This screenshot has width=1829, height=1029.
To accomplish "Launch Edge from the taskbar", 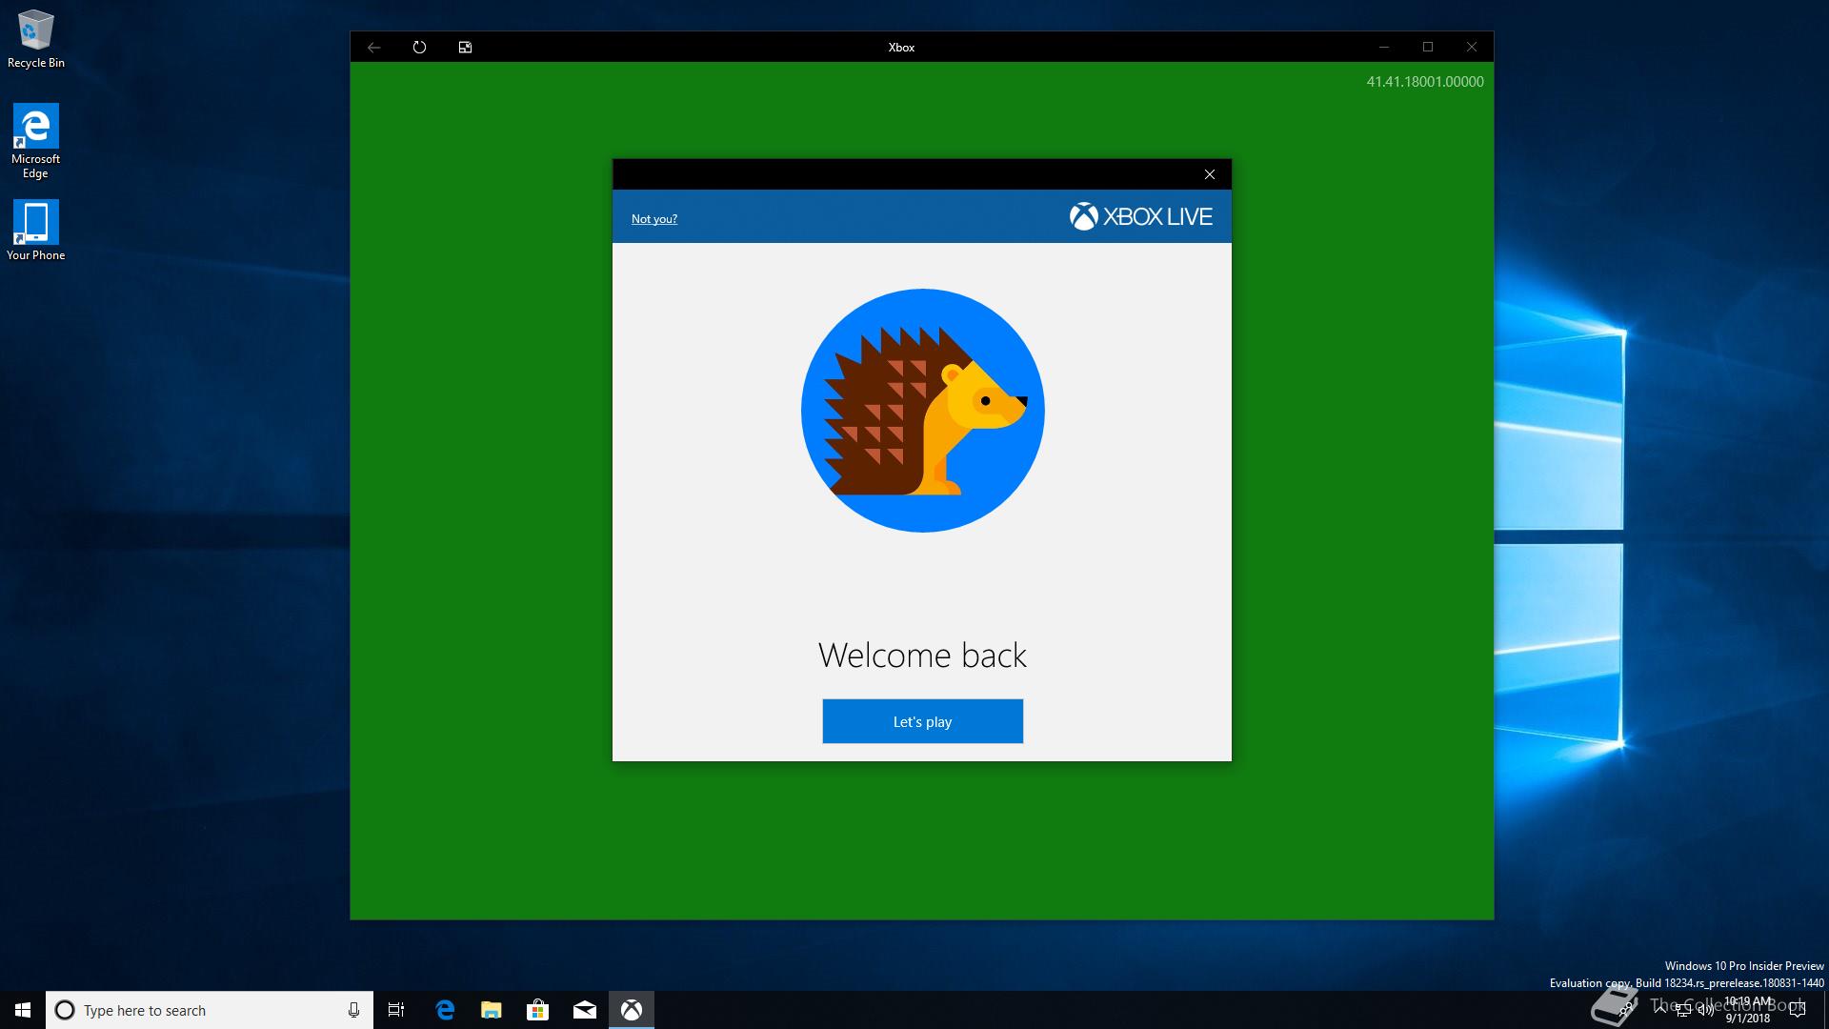I will point(445,1010).
